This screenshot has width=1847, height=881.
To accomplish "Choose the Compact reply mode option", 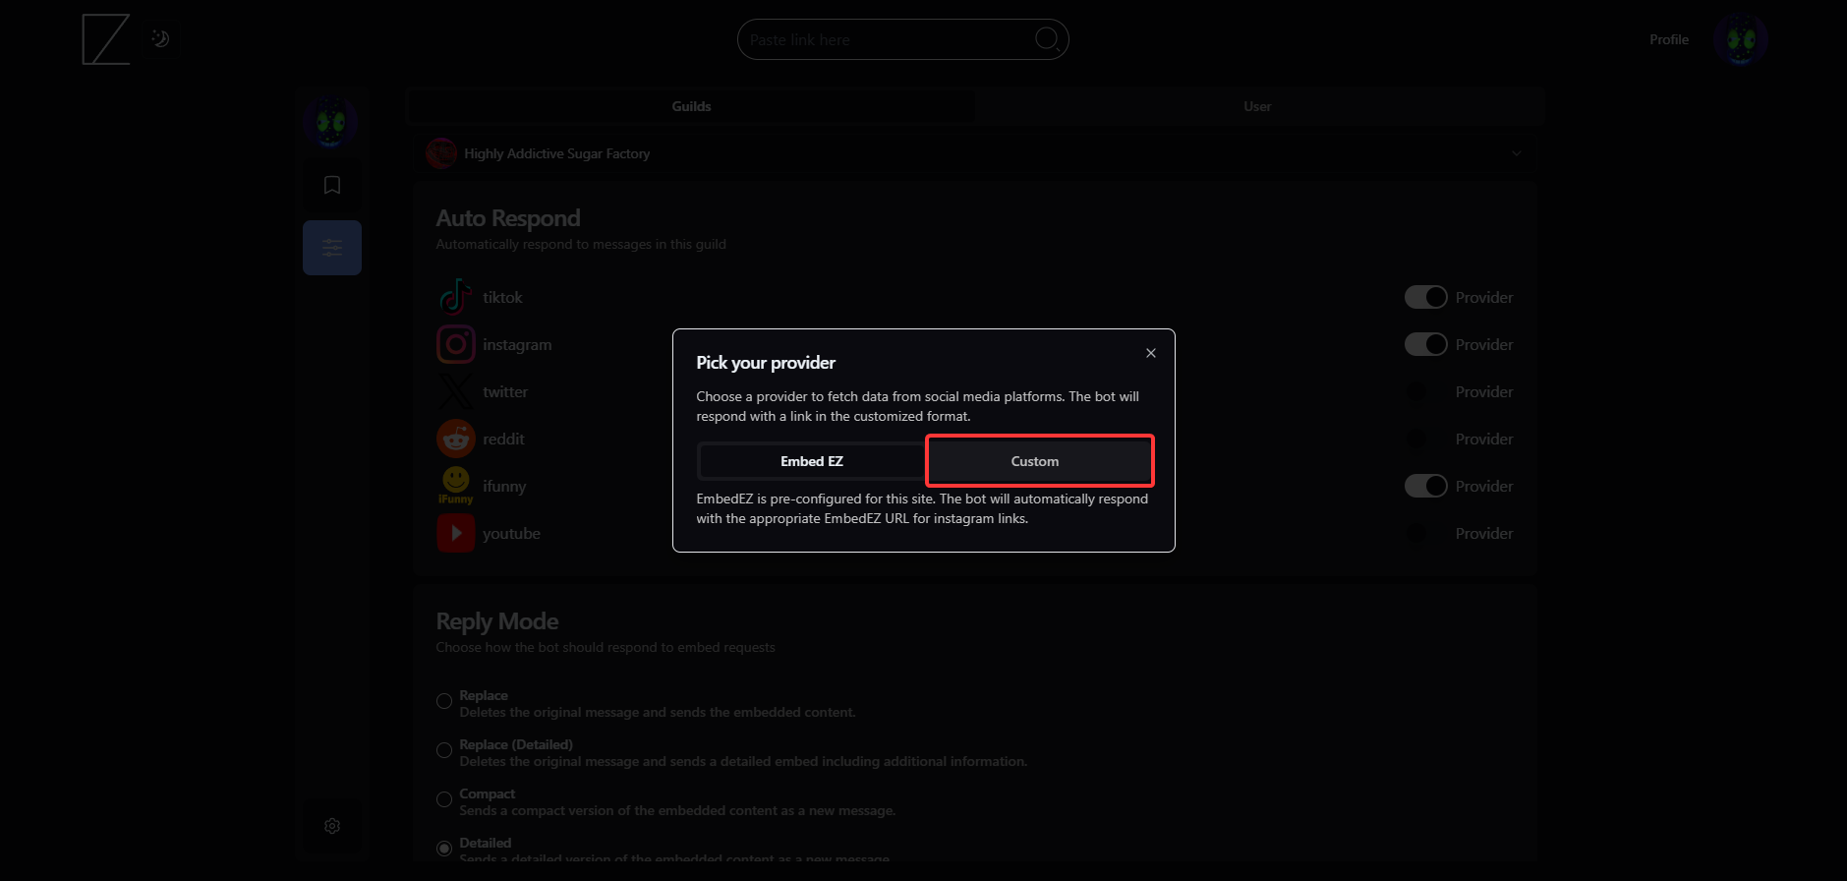I will tap(444, 799).
